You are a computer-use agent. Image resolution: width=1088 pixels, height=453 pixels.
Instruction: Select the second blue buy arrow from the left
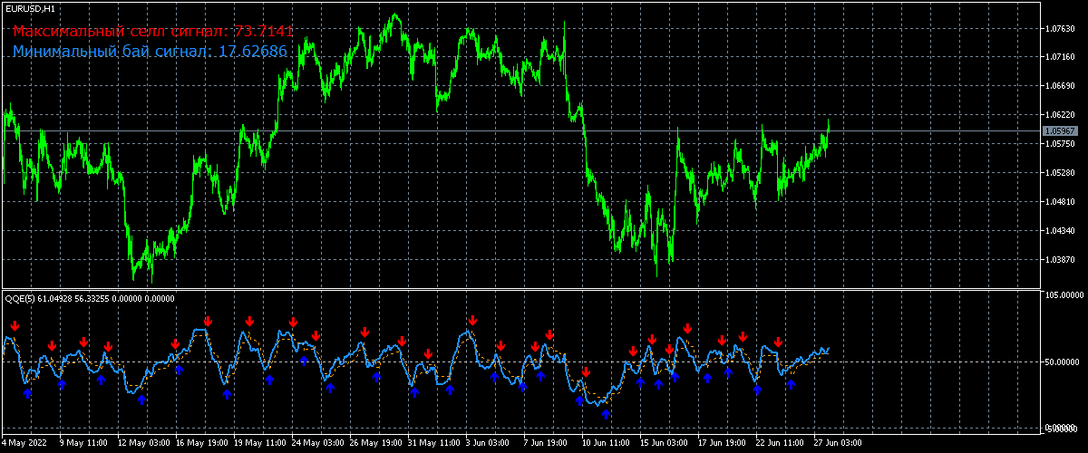pyautogui.click(x=62, y=383)
